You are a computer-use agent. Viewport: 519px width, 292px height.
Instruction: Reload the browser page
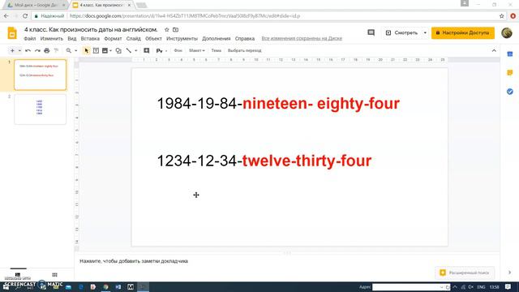tap(25, 15)
